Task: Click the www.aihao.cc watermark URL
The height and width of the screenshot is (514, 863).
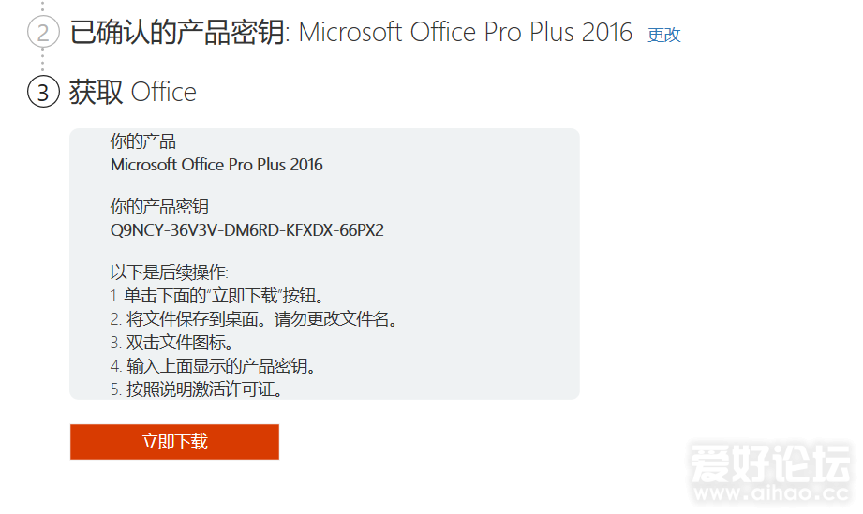Action: [x=771, y=493]
